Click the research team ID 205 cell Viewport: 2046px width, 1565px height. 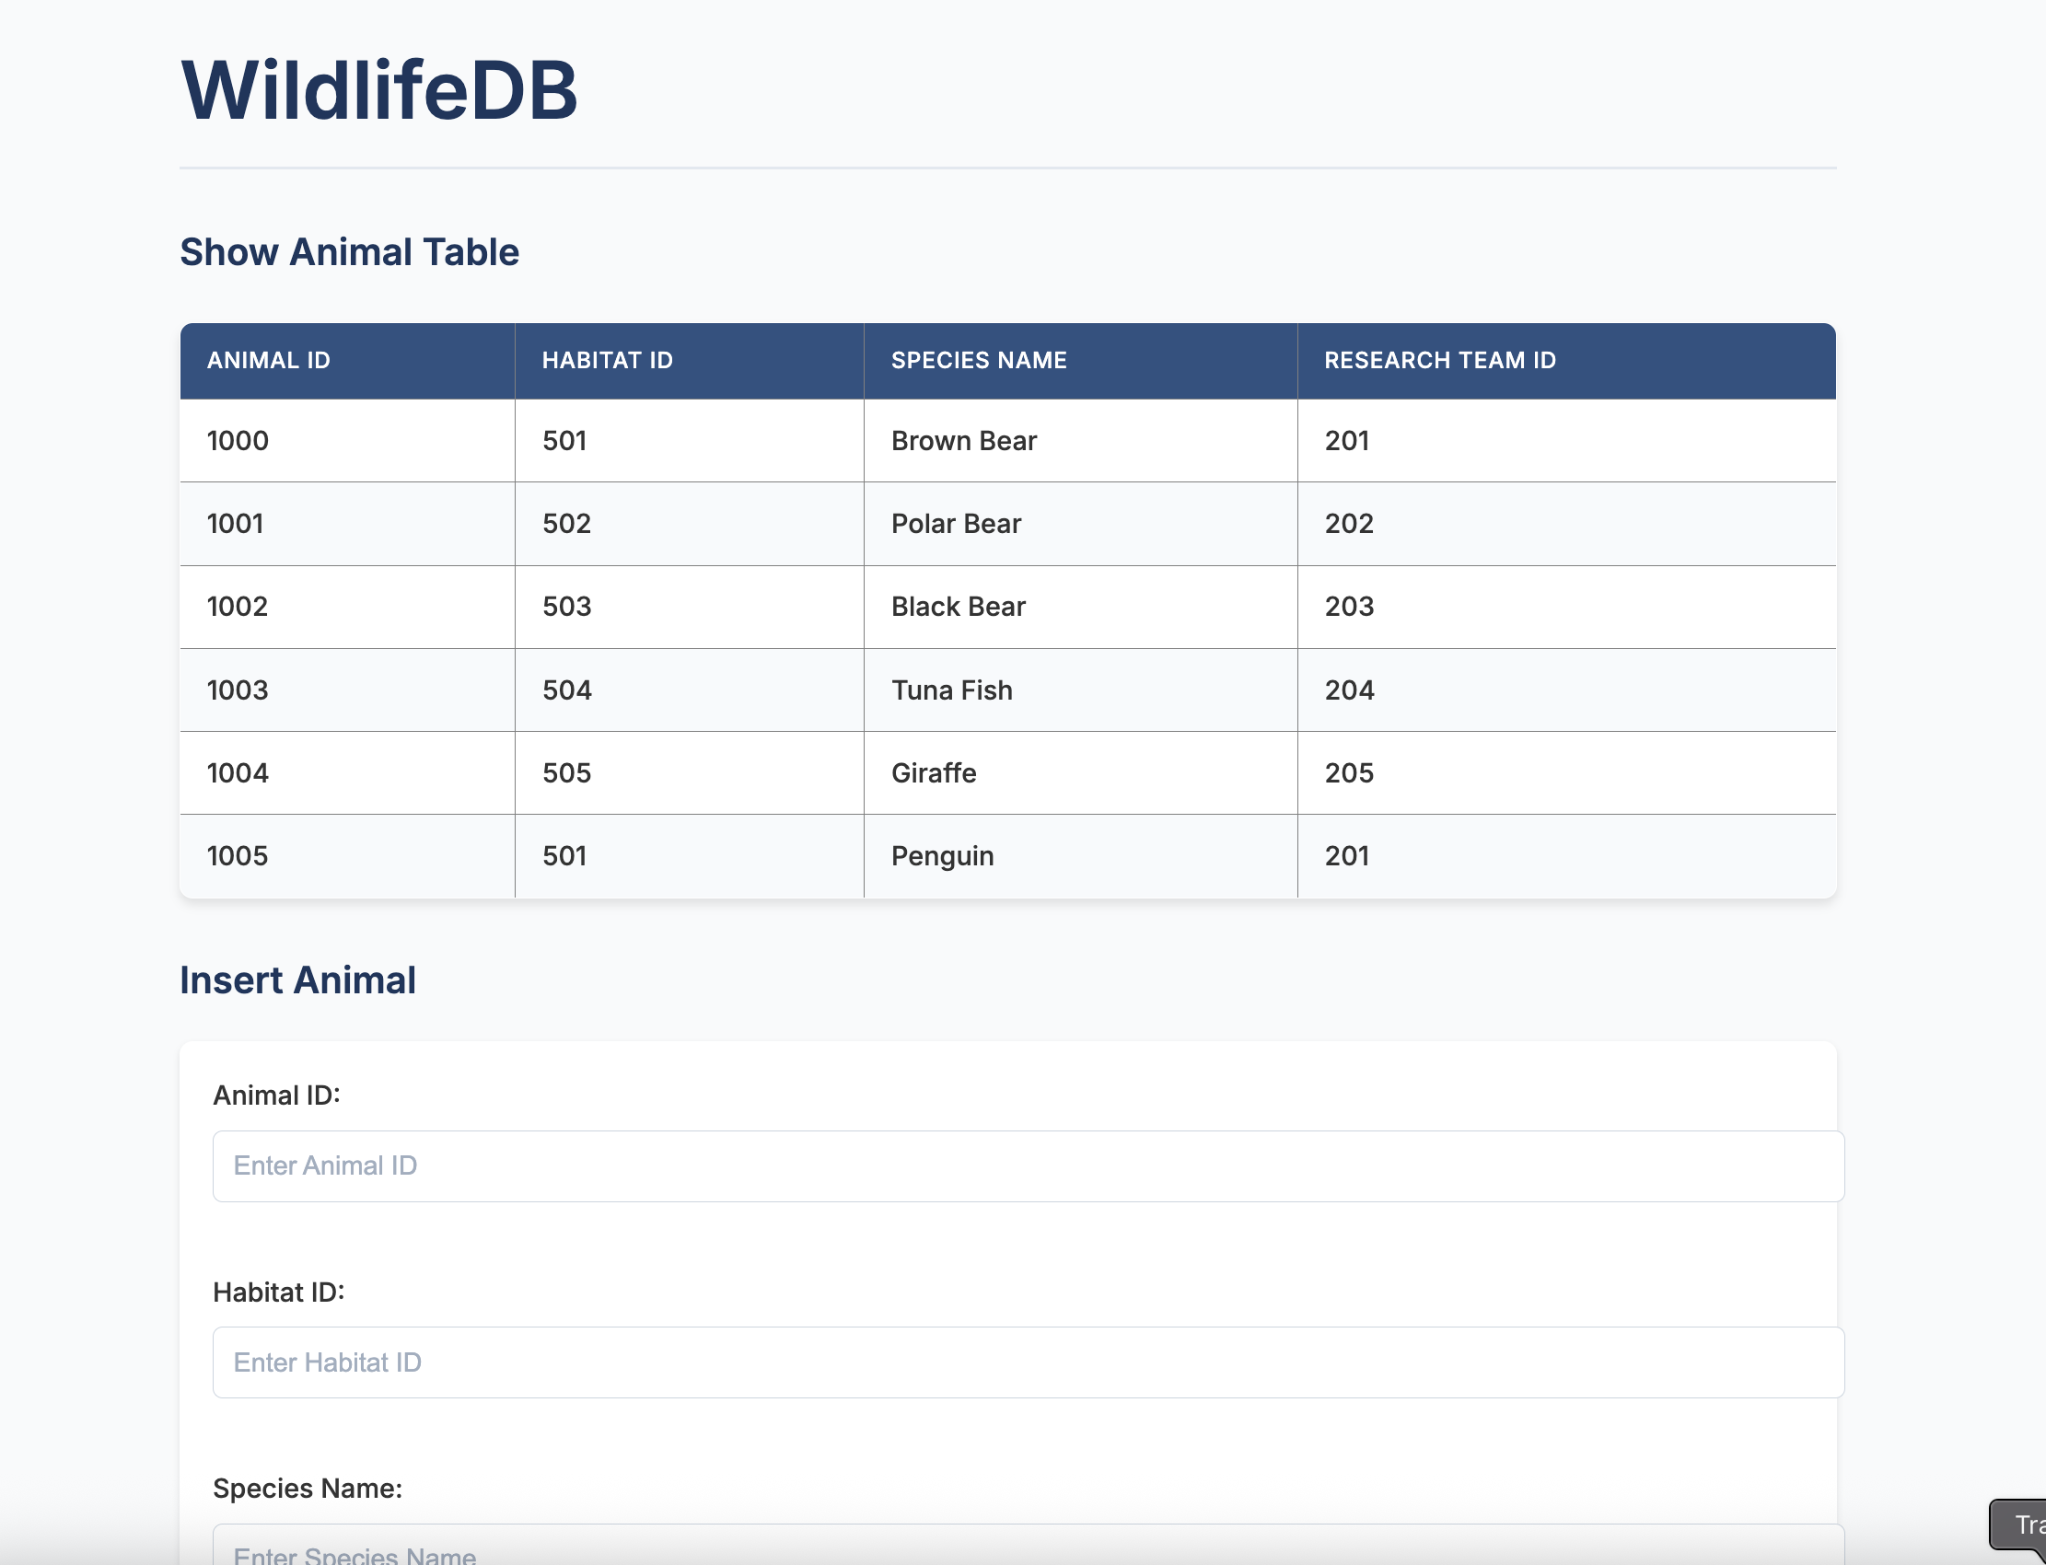point(1567,773)
